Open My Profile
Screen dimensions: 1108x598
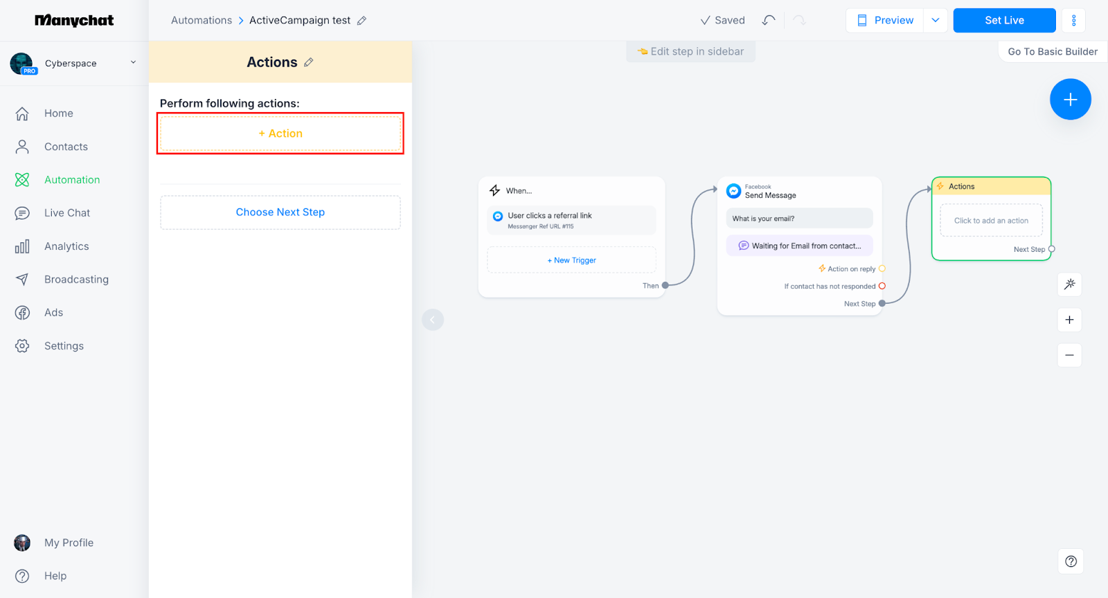click(69, 543)
